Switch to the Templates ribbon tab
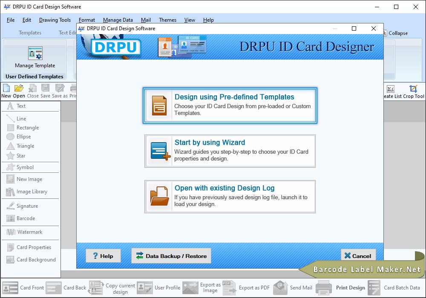The image size is (426, 298). [x=30, y=33]
